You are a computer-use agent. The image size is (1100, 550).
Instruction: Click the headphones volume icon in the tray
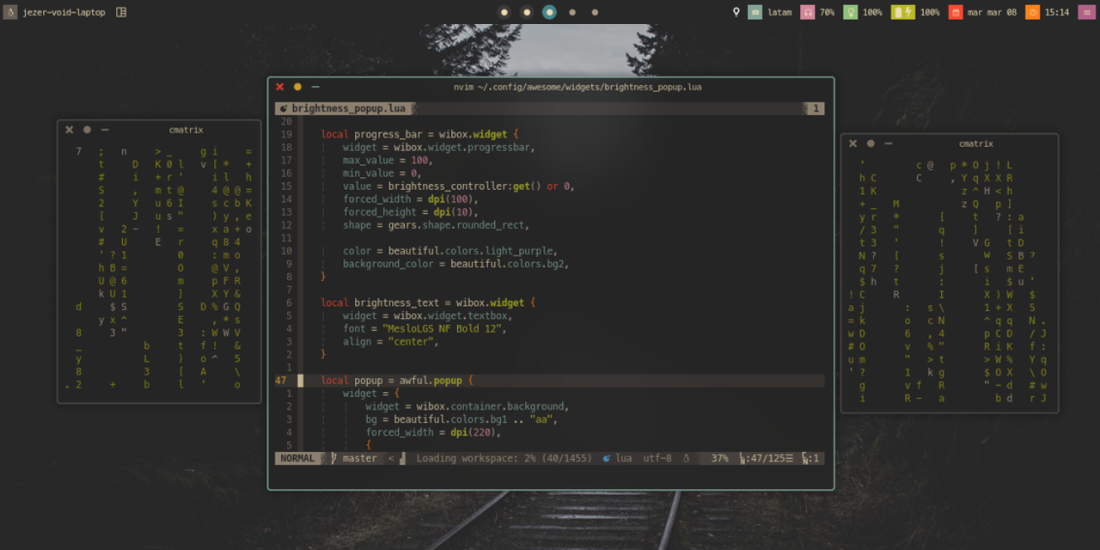[x=808, y=12]
